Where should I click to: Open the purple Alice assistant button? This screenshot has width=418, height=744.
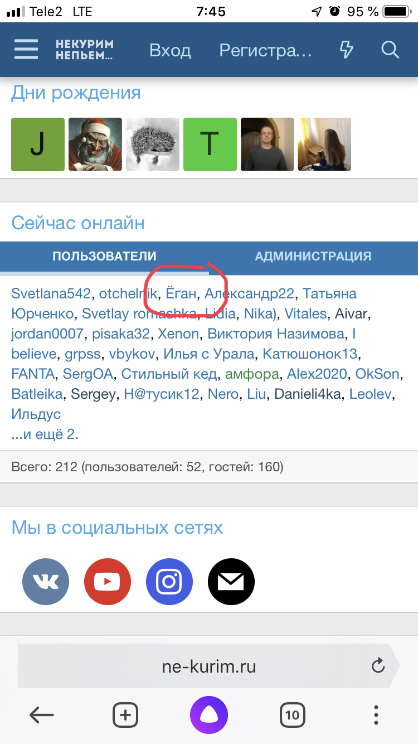point(209,715)
